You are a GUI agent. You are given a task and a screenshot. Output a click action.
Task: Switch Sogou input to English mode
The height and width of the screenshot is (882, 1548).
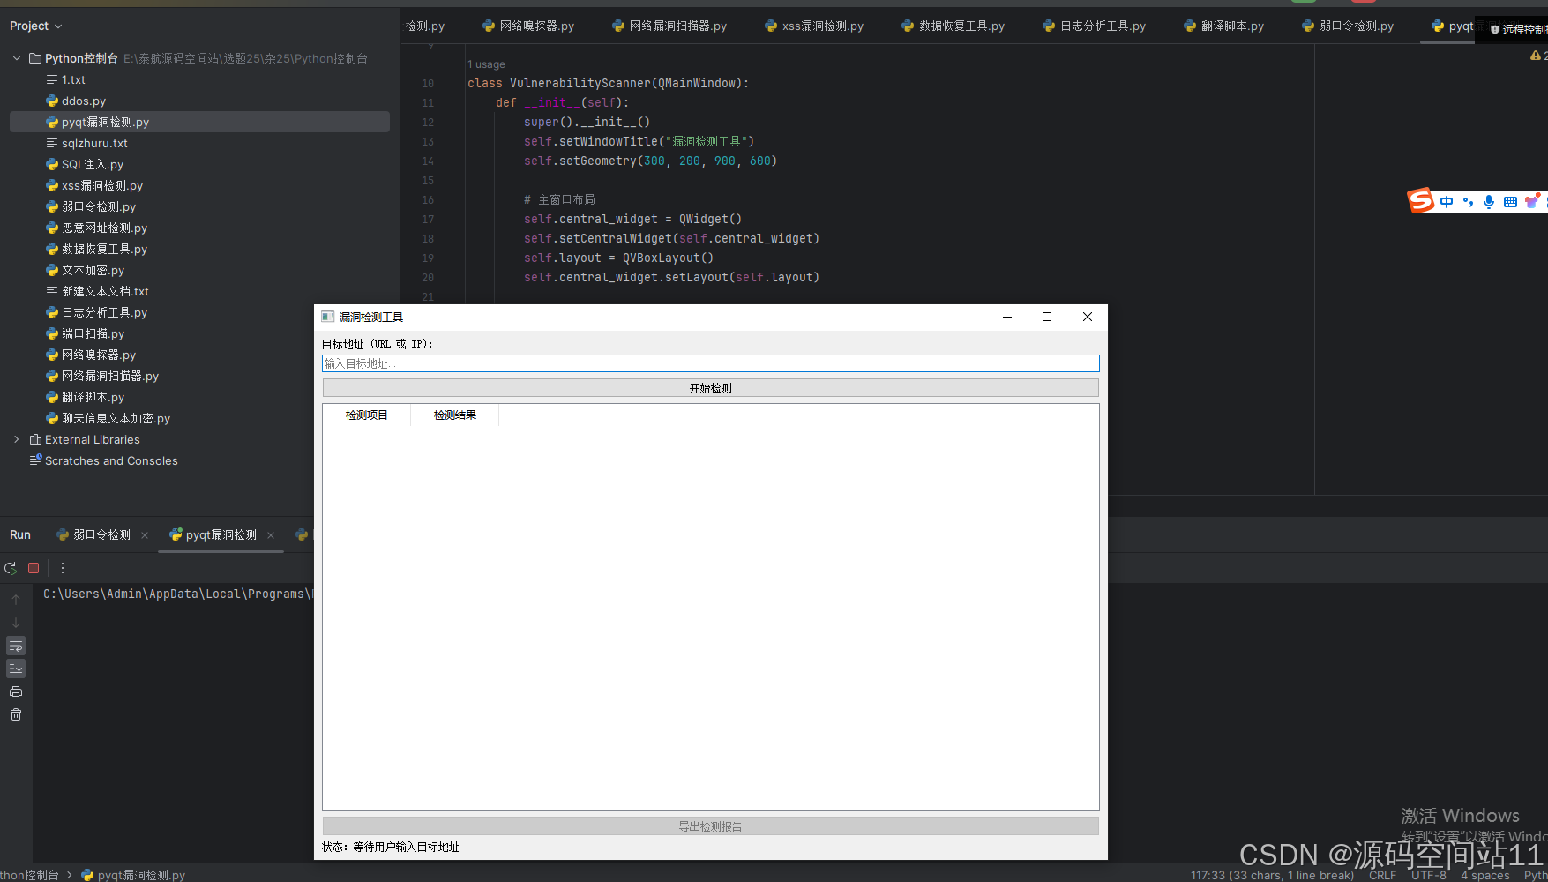click(x=1446, y=201)
